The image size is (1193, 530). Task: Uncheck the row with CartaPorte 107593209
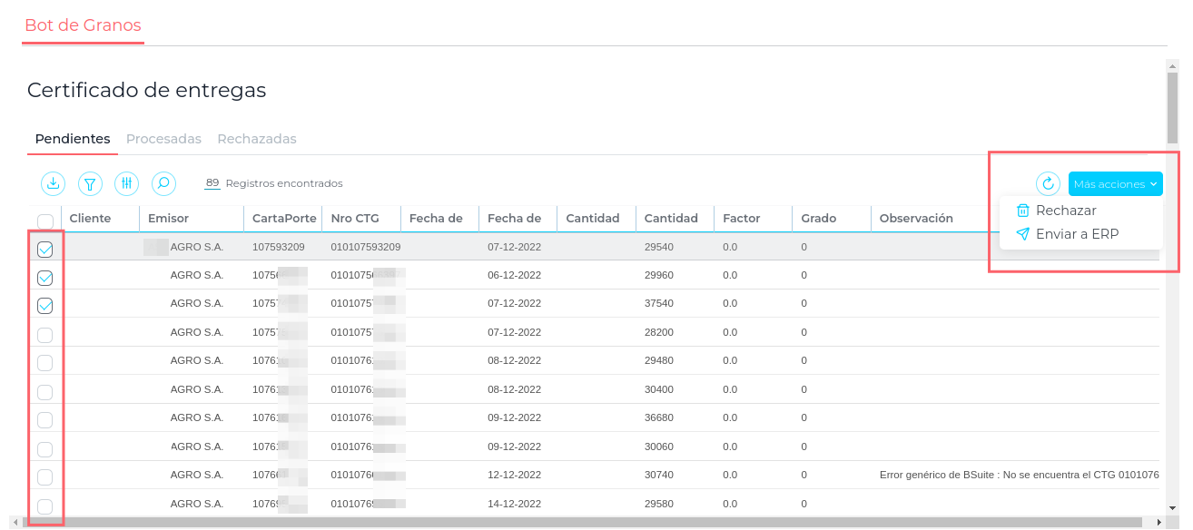[x=44, y=249]
